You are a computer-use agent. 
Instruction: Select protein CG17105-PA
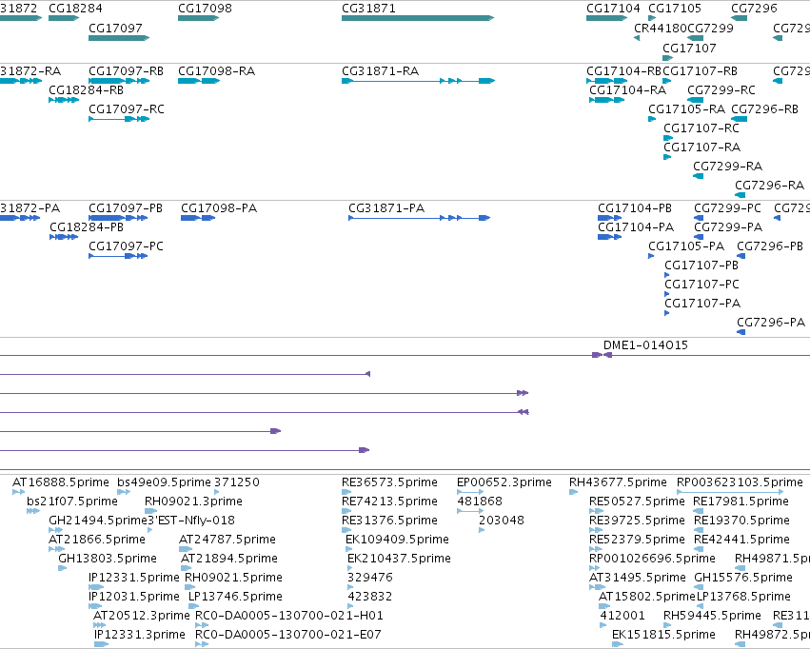(x=651, y=256)
